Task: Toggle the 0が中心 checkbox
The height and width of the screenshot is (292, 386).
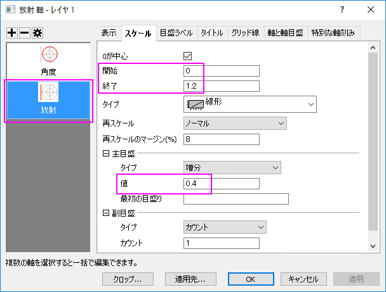Action: pyautogui.click(x=187, y=56)
